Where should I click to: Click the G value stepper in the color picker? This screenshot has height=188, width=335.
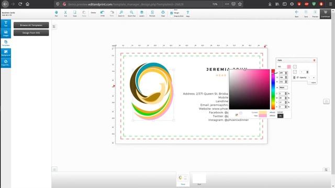point(286,77)
